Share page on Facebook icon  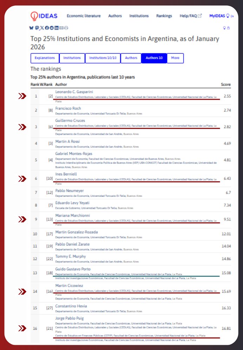[x=47, y=28]
